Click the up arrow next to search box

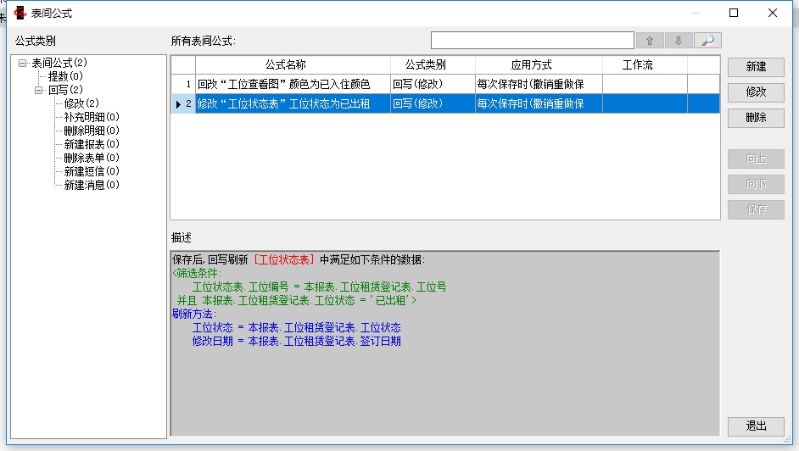(x=650, y=41)
